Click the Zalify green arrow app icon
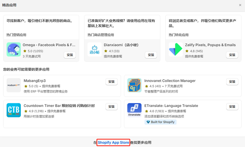The height and width of the screenshot is (147, 245). (x=176, y=49)
